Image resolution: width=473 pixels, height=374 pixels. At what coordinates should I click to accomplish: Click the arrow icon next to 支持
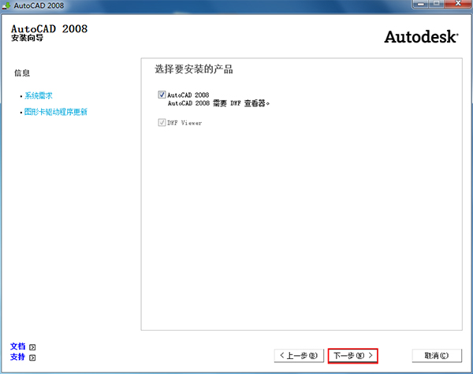pos(33,357)
